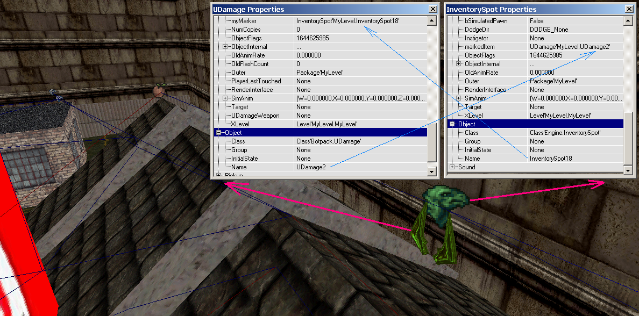Select the myMarker property row
The width and height of the screenshot is (639, 316).
click(x=321, y=21)
